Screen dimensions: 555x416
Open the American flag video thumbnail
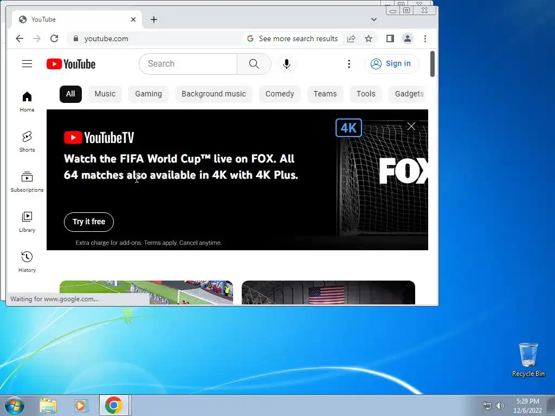pyautogui.click(x=328, y=292)
